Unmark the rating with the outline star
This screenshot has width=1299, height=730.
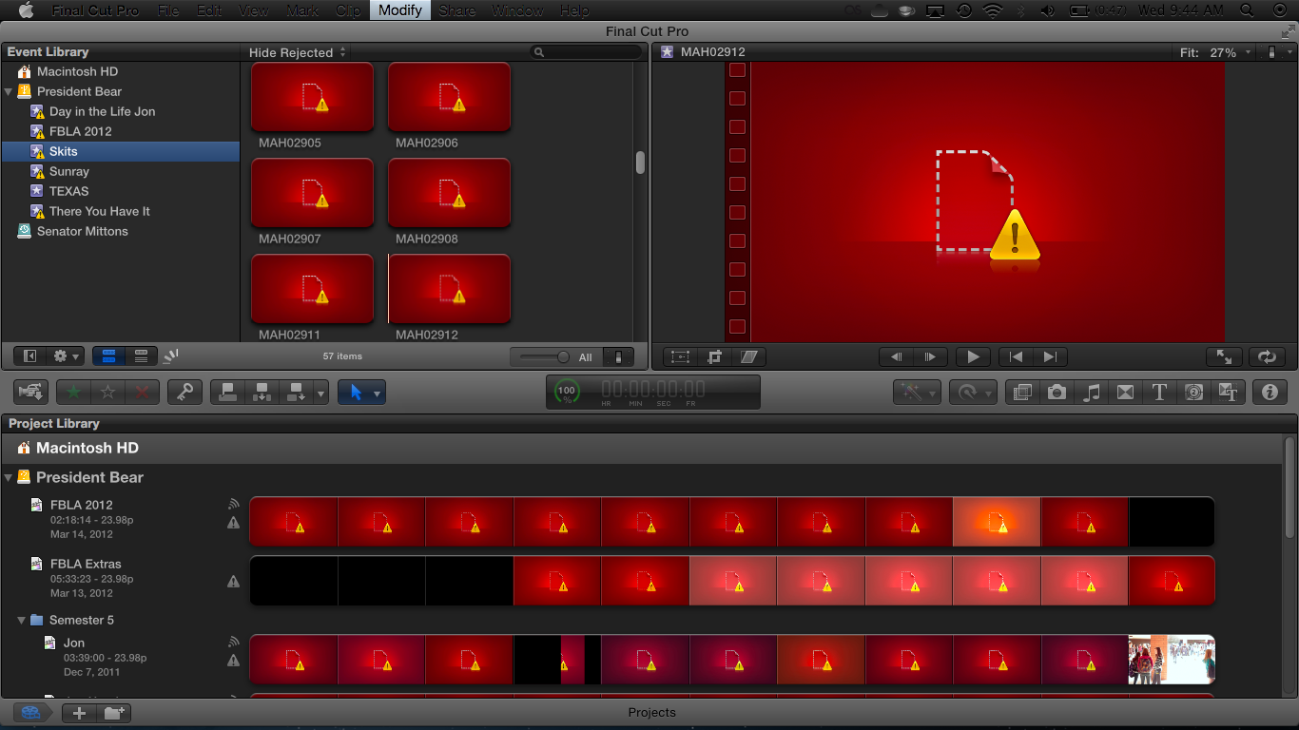[107, 392]
